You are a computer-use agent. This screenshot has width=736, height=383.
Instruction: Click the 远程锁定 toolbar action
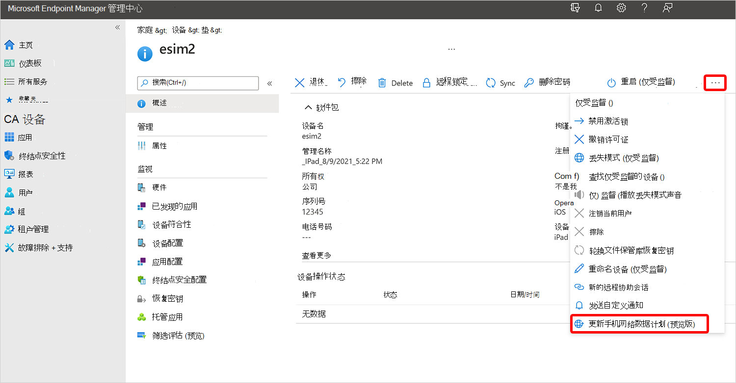[x=449, y=83]
